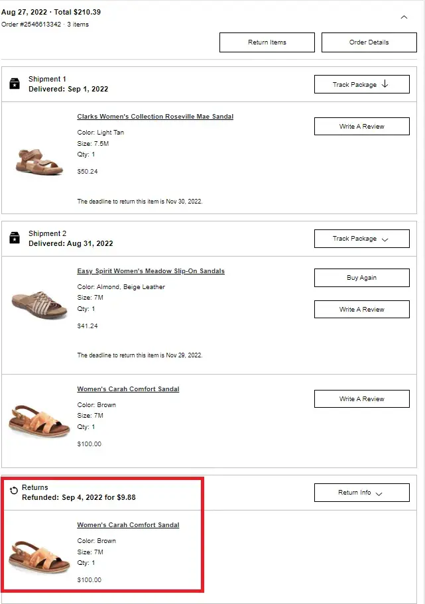Click the Shipment 1 package icon
The width and height of the screenshot is (425, 604).
(x=15, y=84)
